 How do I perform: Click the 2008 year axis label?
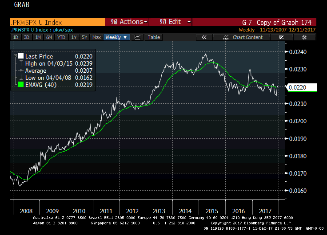pos(26,211)
